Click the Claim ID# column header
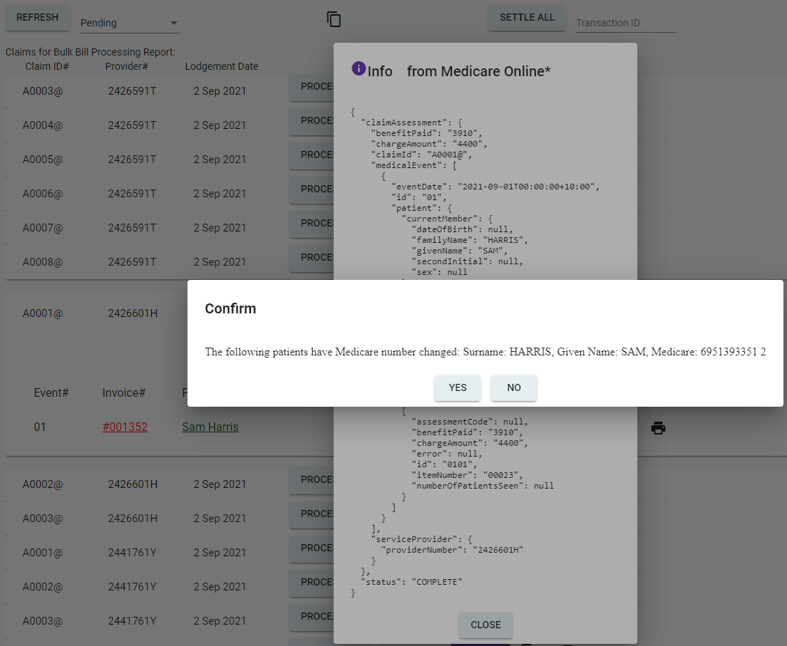 pos(47,66)
